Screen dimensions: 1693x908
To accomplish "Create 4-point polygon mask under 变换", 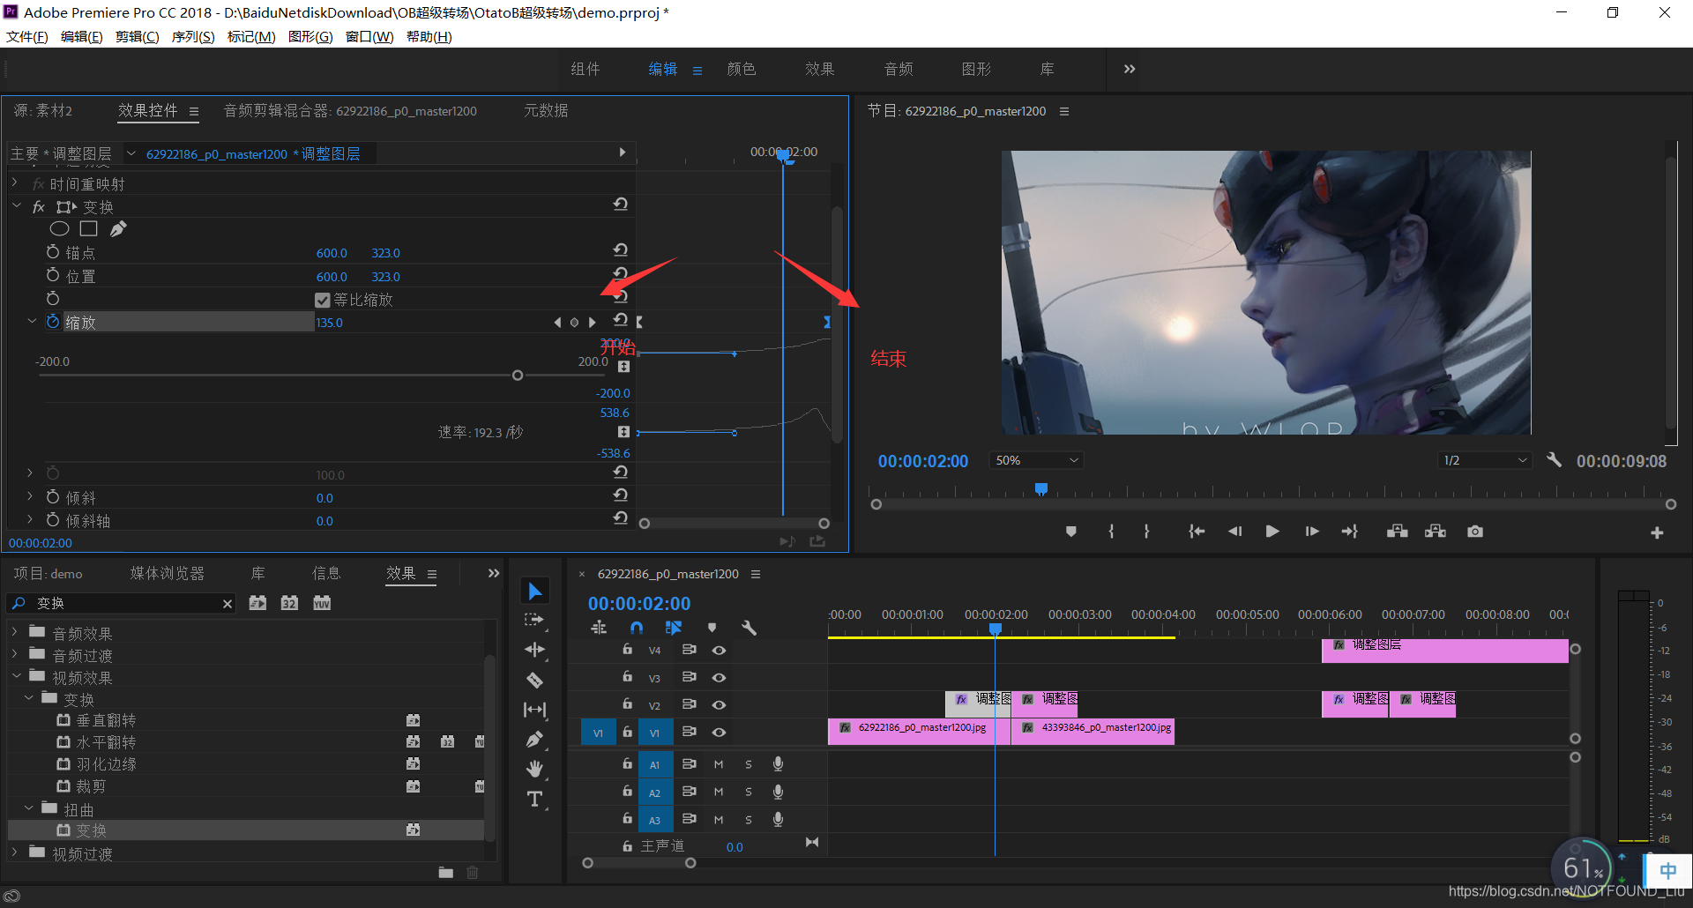I will (88, 229).
